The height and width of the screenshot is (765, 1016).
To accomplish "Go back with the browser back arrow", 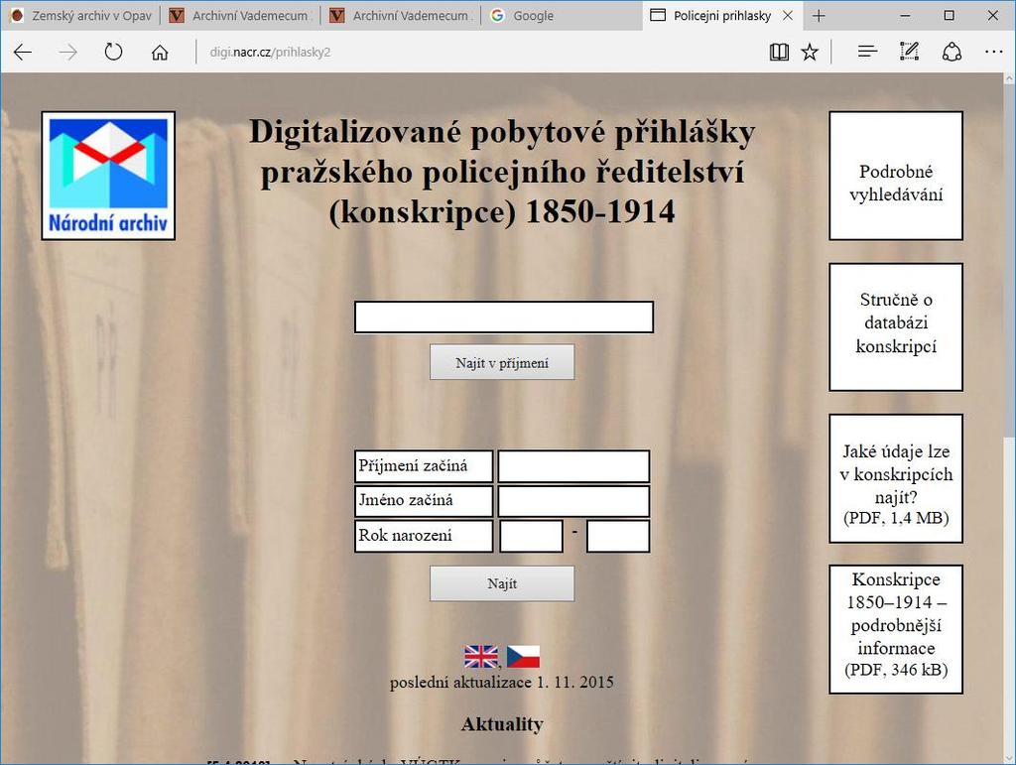I will tap(23, 52).
